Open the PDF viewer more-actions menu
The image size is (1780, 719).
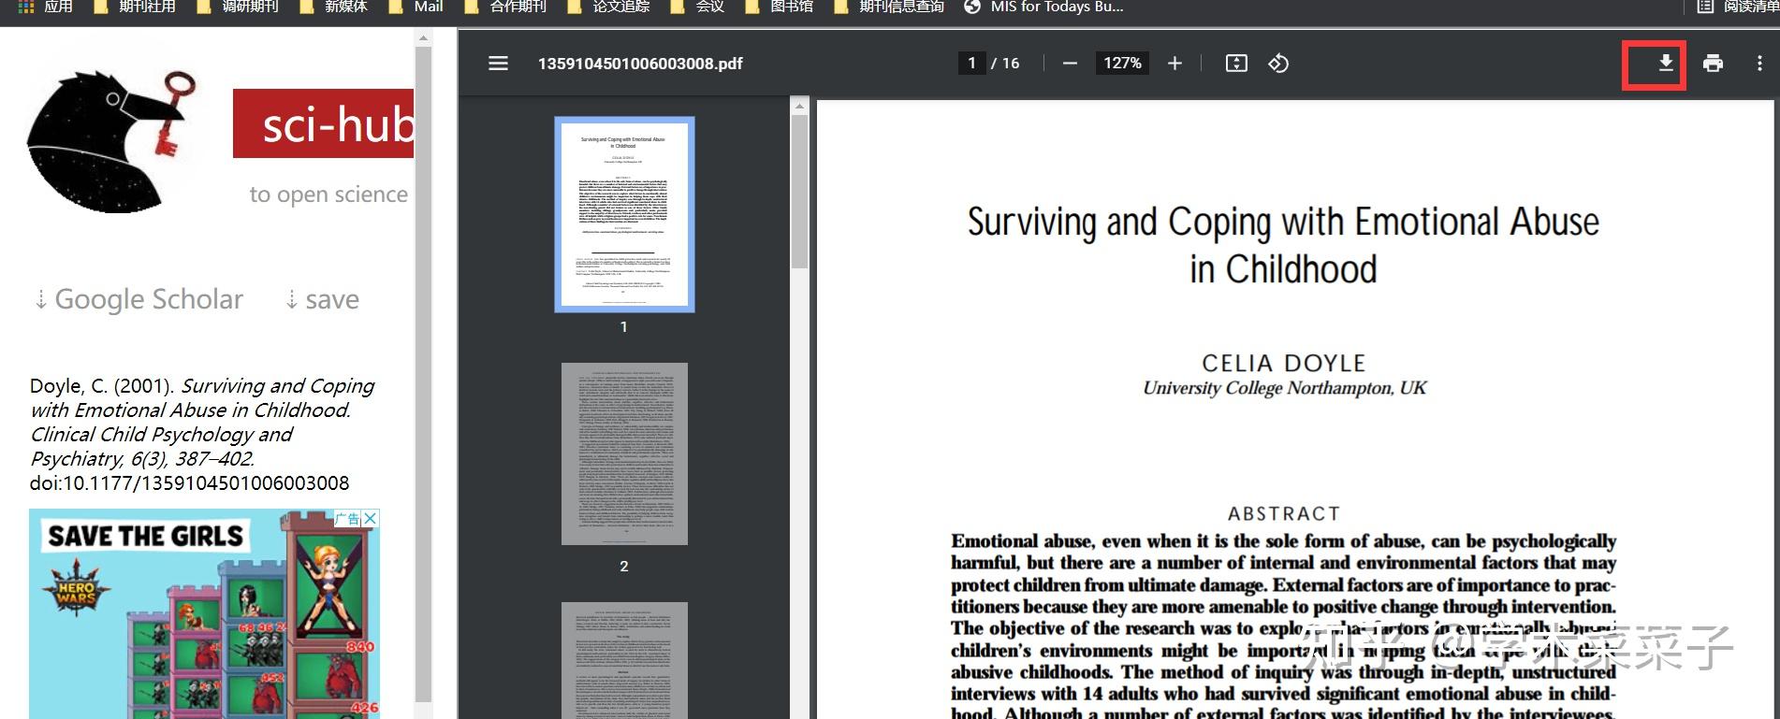(x=1759, y=64)
